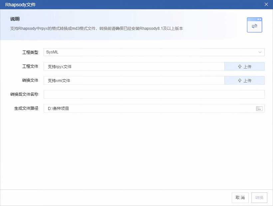273x206 pixels.
Task: Click the 说明 heading text
Action: coord(15,19)
